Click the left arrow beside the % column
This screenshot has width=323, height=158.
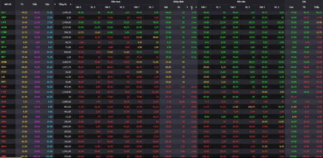[187, 7]
